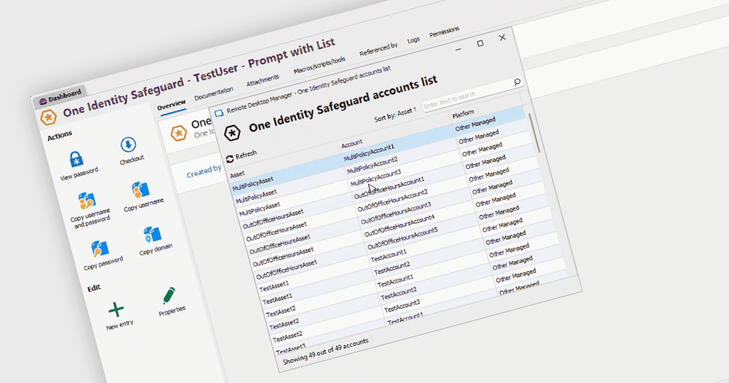The height and width of the screenshot is (383, 729).
Task: Select the MultiPolicyAccount2 cell
Action: click(372, 165)
